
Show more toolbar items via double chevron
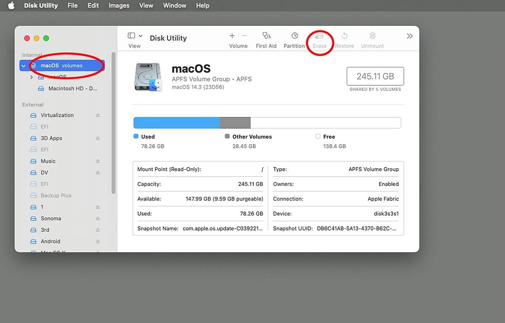(409, 36)
